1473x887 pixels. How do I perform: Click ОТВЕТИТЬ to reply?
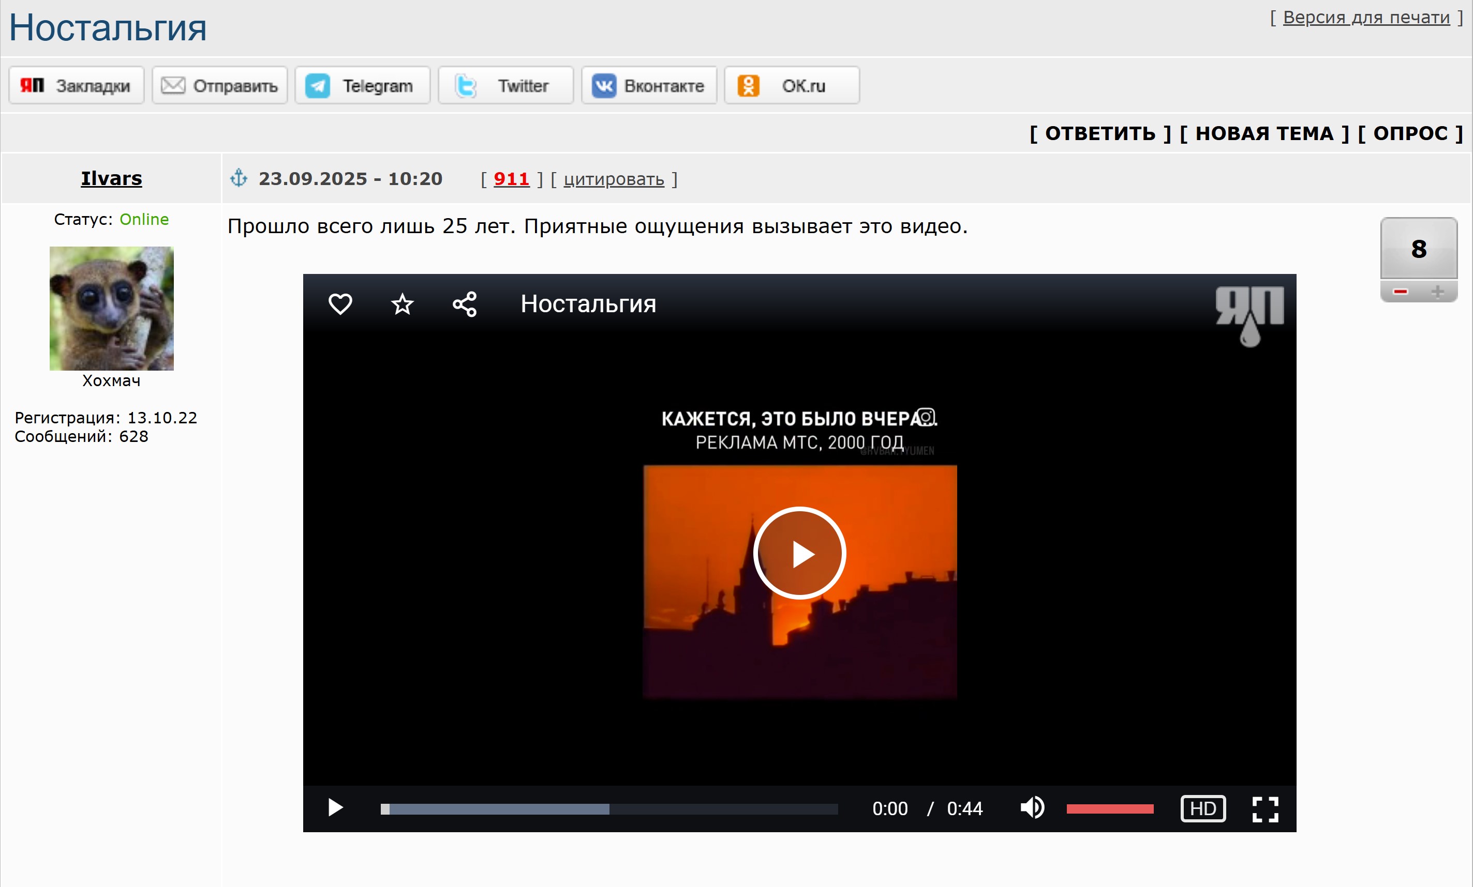[x=1100, y=133]
